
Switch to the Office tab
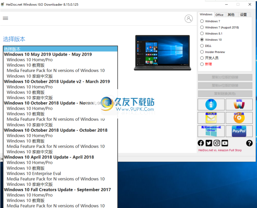[x=219, y=15]
